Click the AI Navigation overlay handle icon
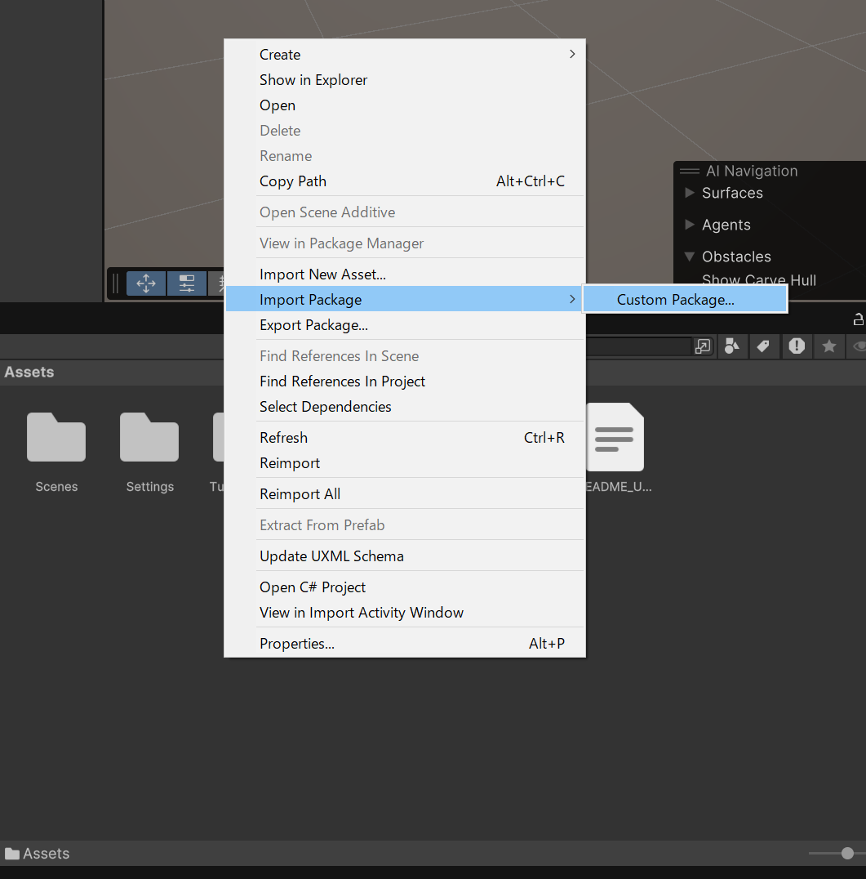The width and height of the screenshot is (866, 879). point(688,171)
